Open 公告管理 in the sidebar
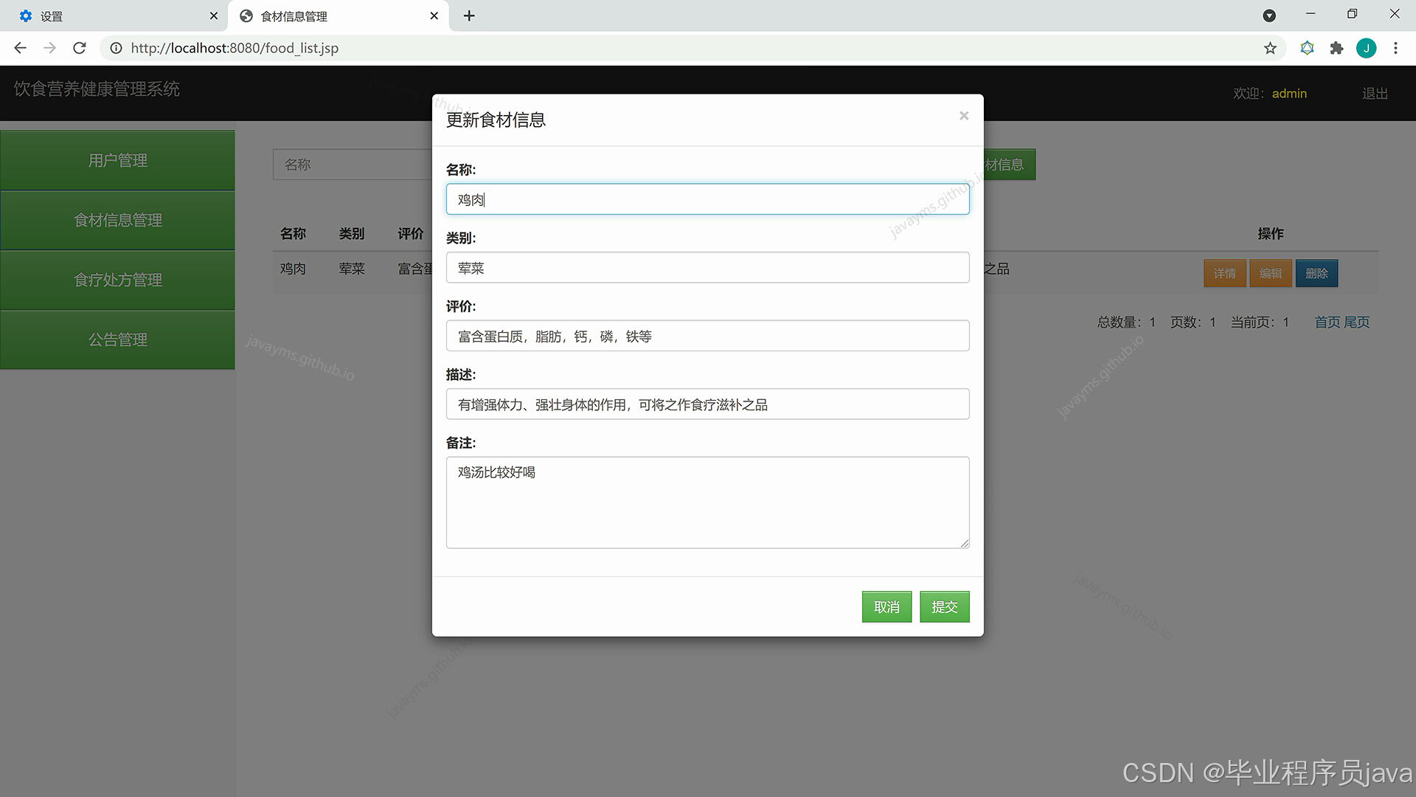The width and height of the screenshot is (1416, 797). click(117, 339)
